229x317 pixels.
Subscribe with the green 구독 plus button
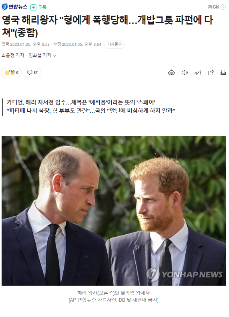pos(38,7)
